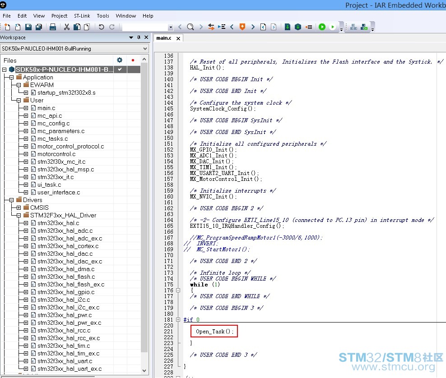Open the Tools menu
446x378 pixels.
(102, 16)
